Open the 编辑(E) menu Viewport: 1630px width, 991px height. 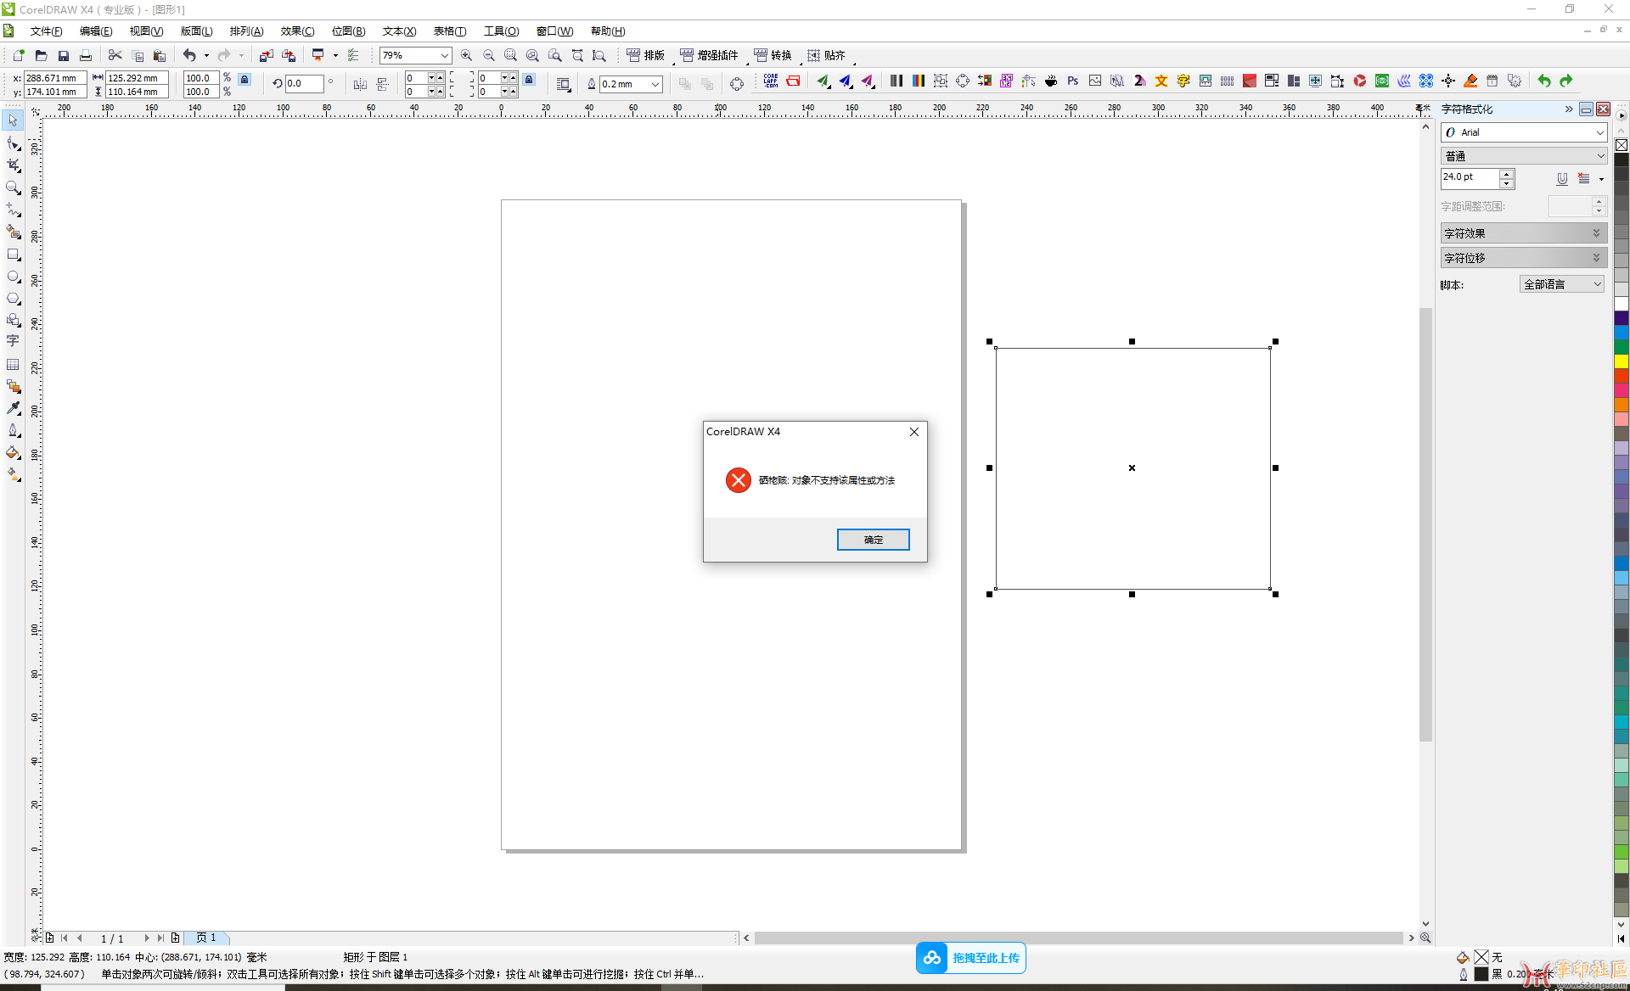(96, 31)
